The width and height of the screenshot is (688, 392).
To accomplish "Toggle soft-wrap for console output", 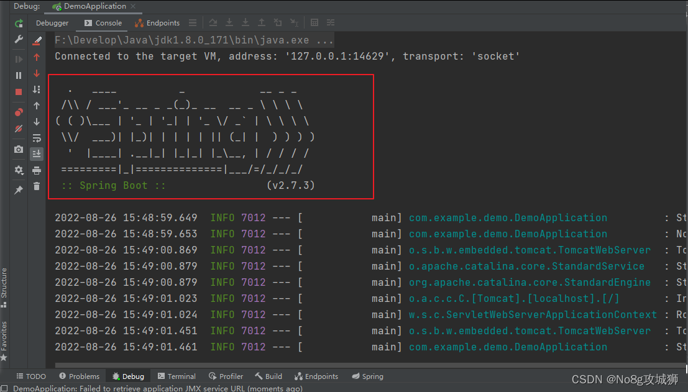I will point(37,138).
